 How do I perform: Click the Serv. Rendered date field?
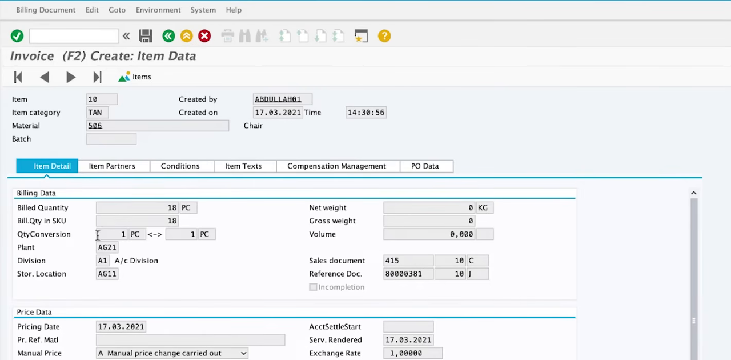pyautogui.click(x=408, y=340)
